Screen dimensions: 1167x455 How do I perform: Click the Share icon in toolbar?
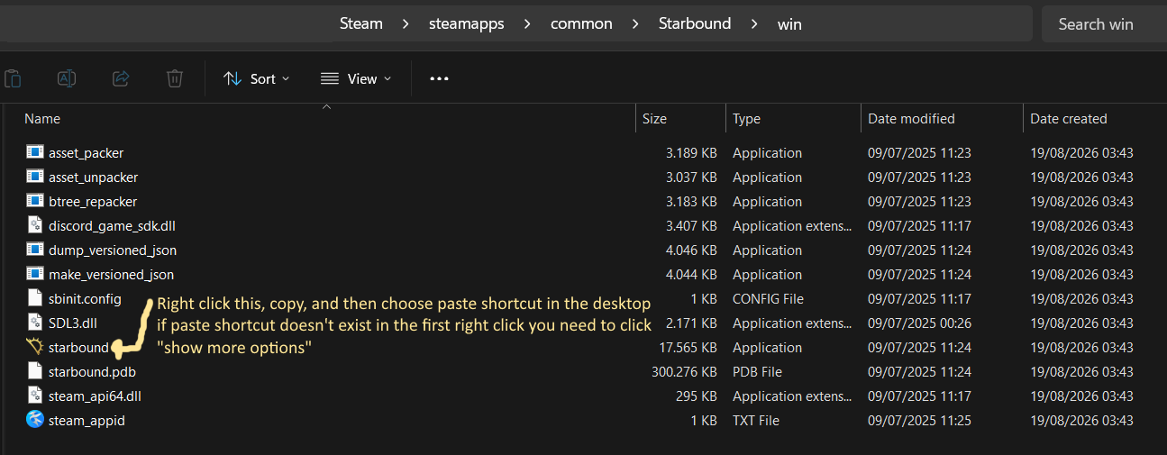[x=121, y=78]
